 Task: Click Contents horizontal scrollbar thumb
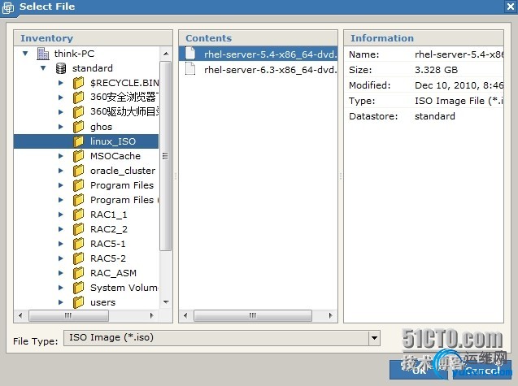click(x=253, y=315)
